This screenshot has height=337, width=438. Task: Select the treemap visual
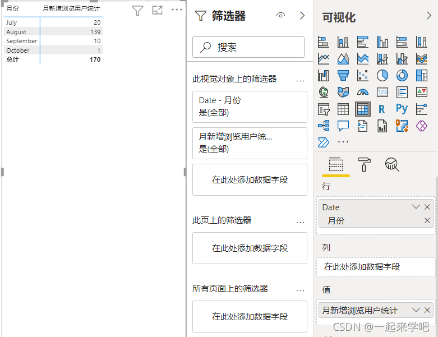pos(422,75)
